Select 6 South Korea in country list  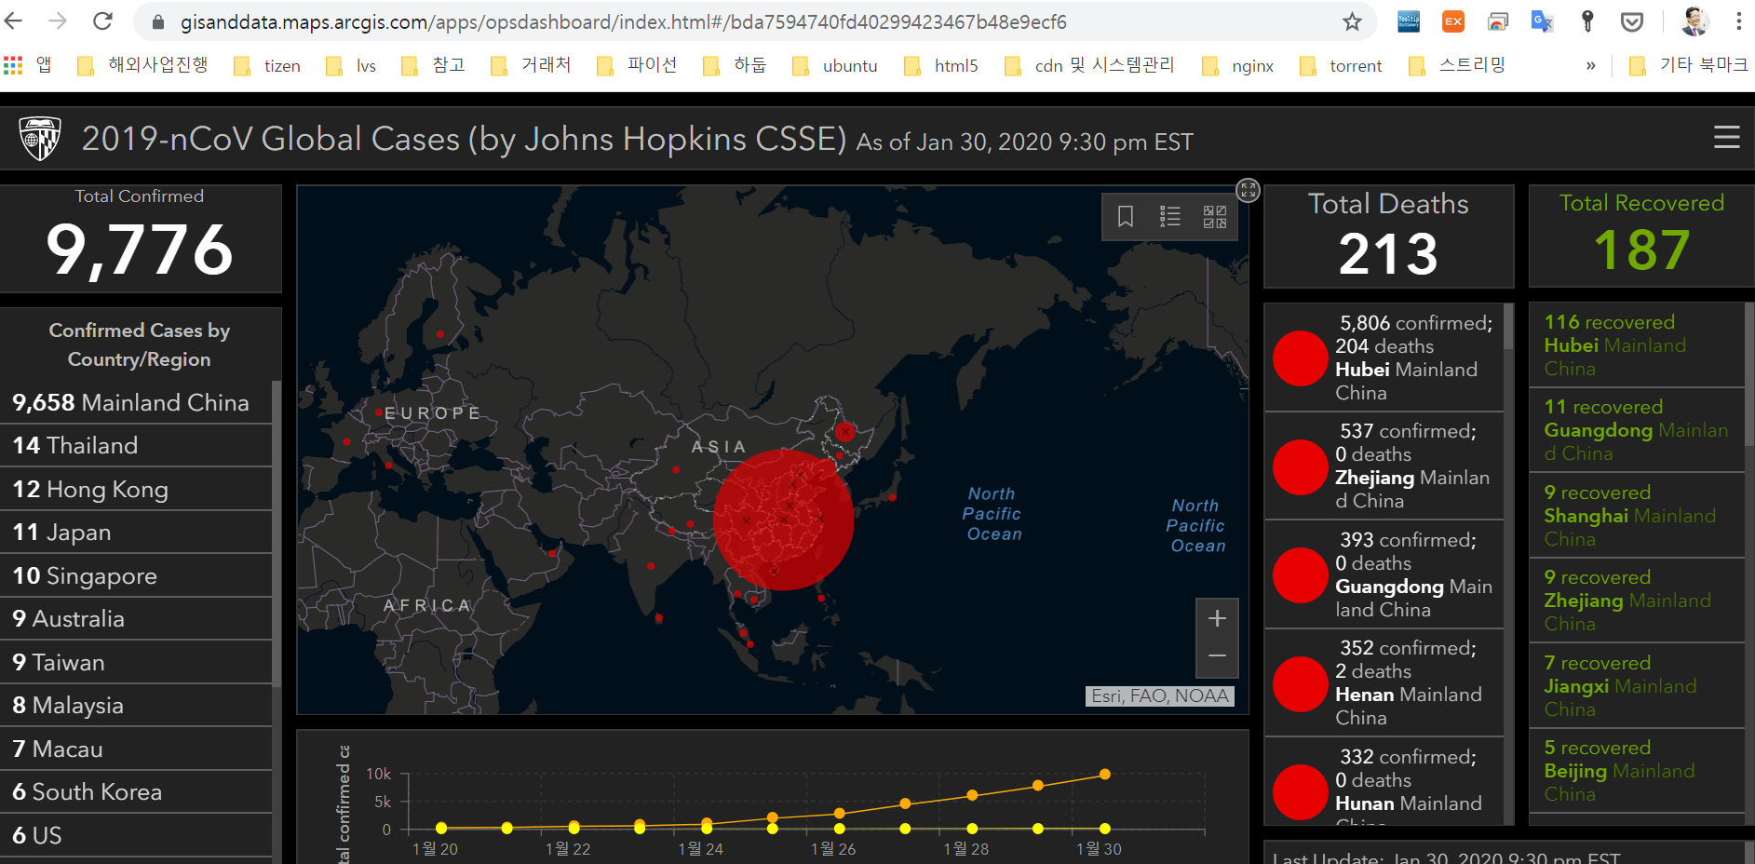click(x=136, y=791)
